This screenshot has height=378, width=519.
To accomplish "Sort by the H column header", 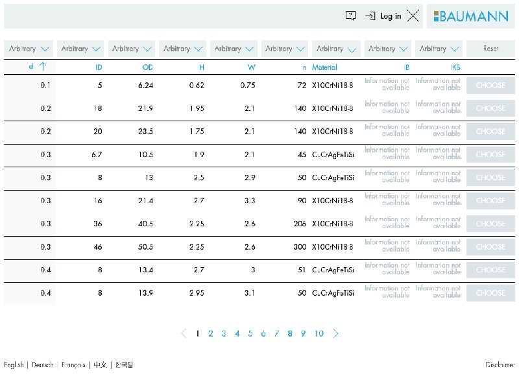I will [x=202, y=67].
